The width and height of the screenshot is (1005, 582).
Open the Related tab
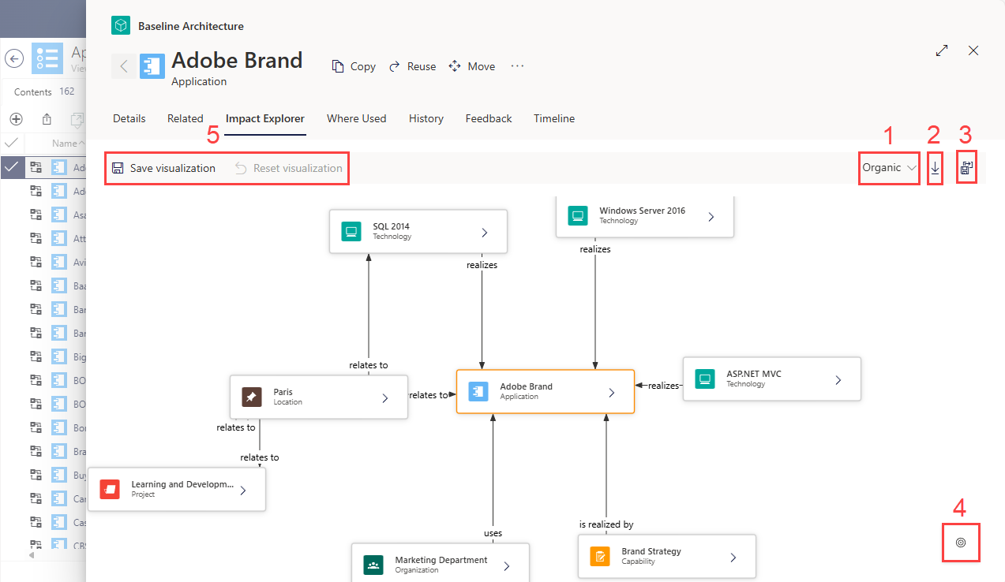(x=186, y=118)
